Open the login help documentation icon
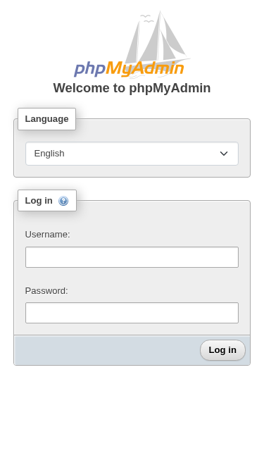Screen dimensions: 264x470 pos(63,201)
